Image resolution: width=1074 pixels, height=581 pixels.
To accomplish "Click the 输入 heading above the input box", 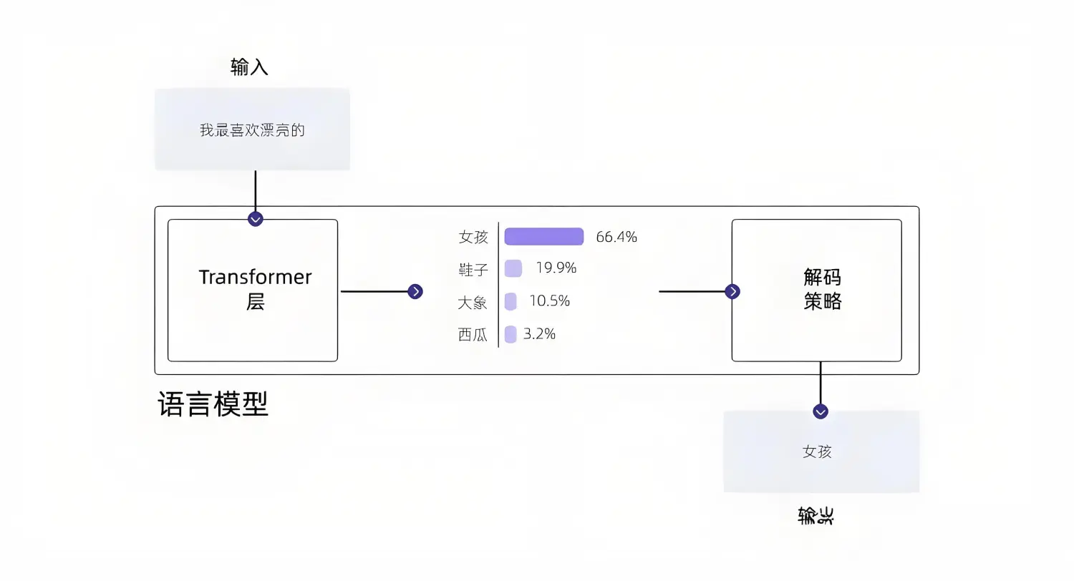I will point(249,67).
